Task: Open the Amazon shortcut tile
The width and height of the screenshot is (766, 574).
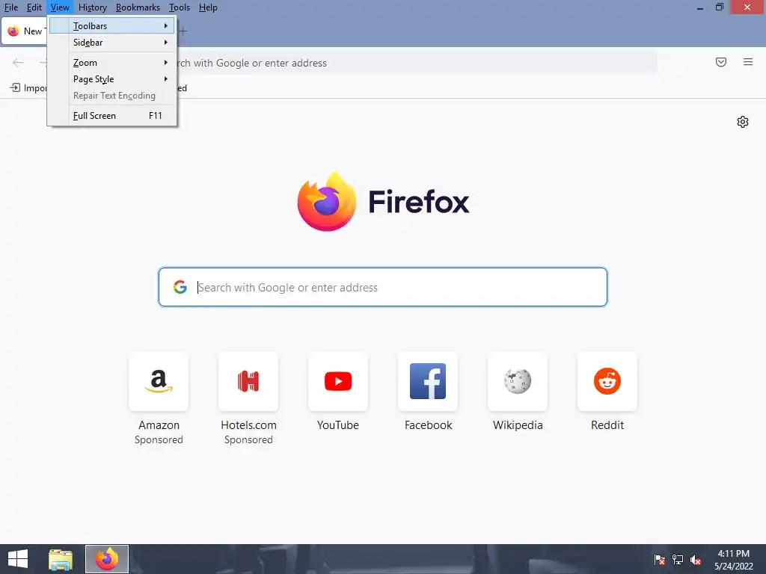Action: click(159, 381)
